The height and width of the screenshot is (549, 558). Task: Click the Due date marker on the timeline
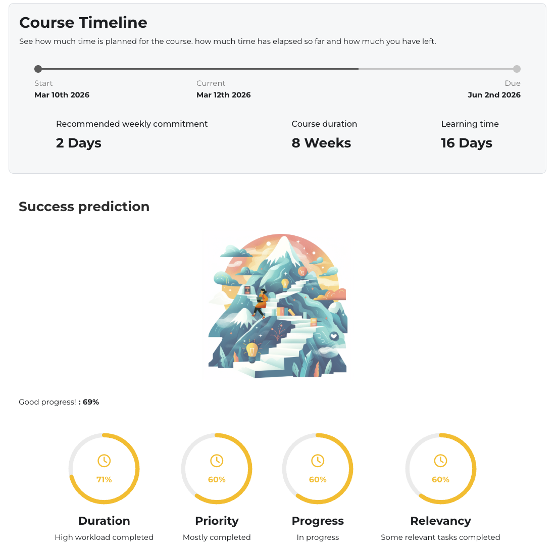click(517, 69)
